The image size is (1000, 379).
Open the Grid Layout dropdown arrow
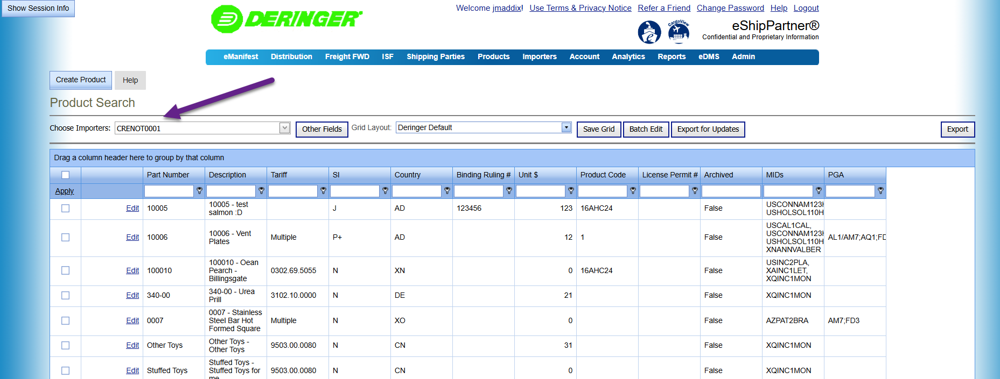pos(566,127)
